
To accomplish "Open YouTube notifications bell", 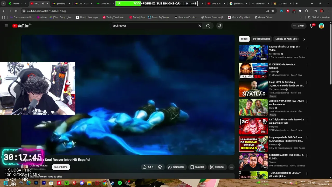I will point(312,26).
